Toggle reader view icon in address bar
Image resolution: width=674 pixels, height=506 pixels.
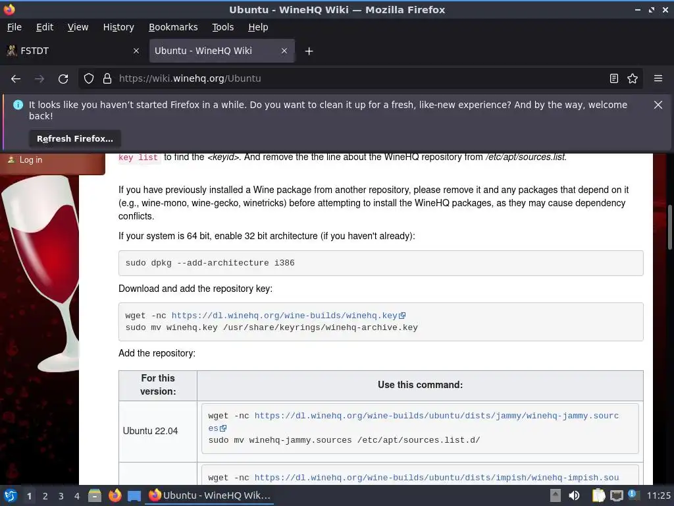click(614, 79)
